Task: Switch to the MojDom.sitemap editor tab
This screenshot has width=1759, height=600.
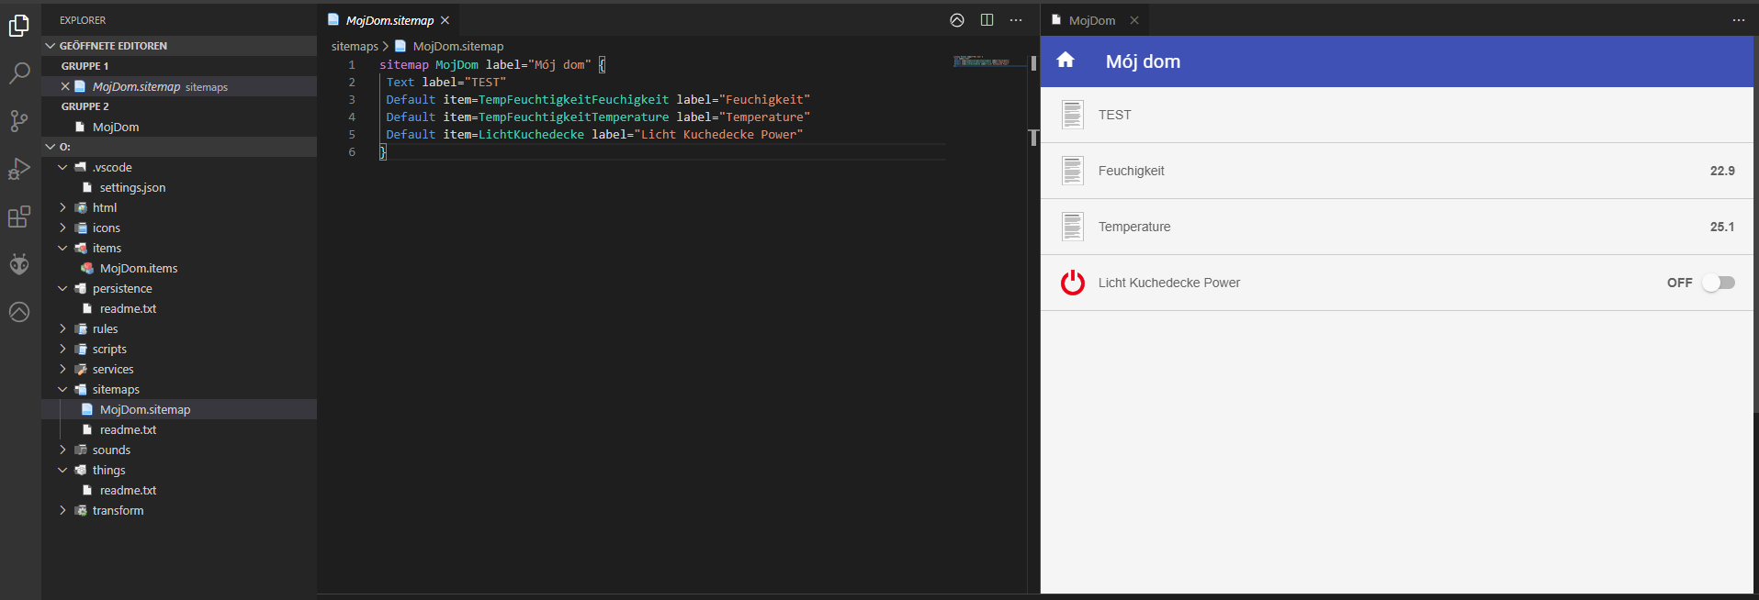Action: (x=389, y=20)
